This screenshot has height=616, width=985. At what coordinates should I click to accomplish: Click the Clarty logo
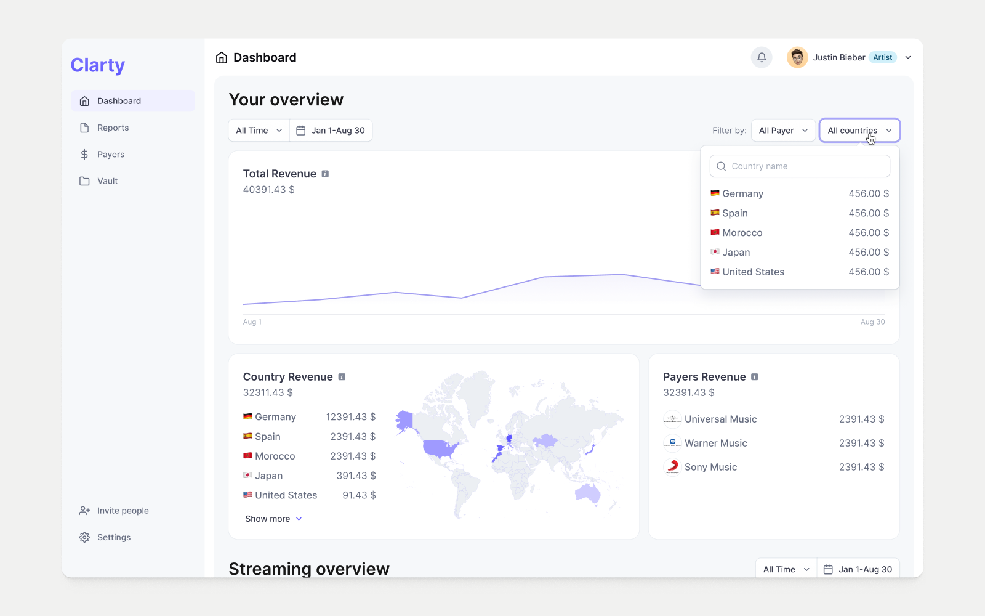(98, 65)
